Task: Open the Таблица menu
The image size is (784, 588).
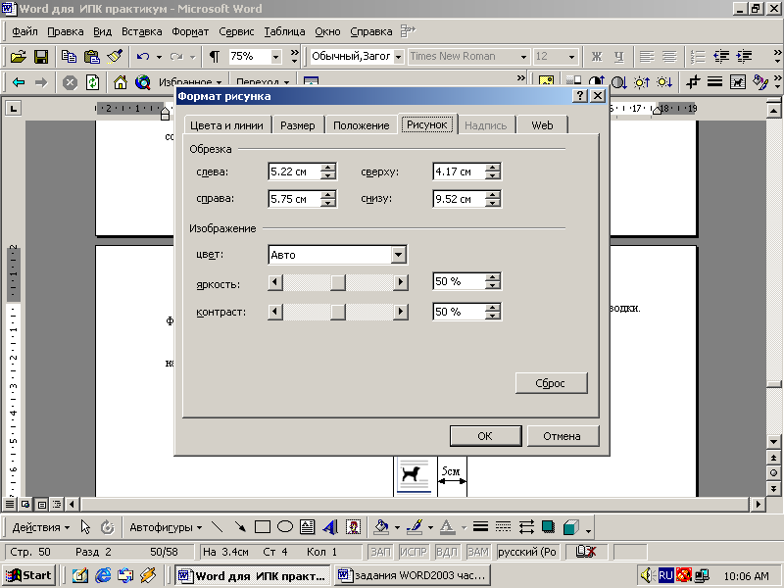Action: [x=284, y=31]
